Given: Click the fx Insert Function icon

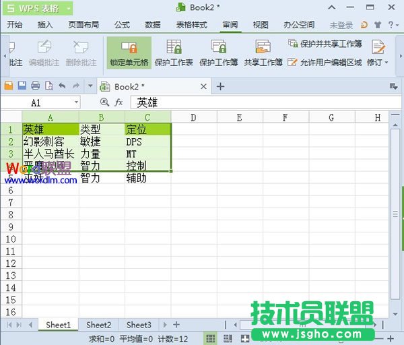Looking at the screenshot, I should [x=119, y=102].
